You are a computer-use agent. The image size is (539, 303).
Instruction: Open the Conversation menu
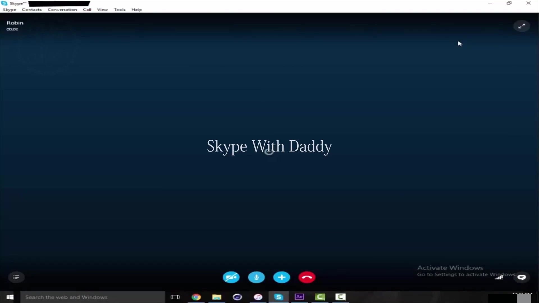coord(62,10)
